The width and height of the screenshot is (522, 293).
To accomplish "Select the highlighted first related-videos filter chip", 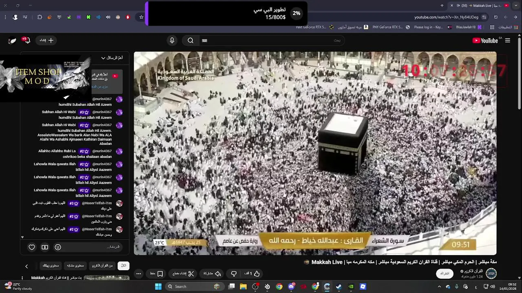I will point(124,265).
